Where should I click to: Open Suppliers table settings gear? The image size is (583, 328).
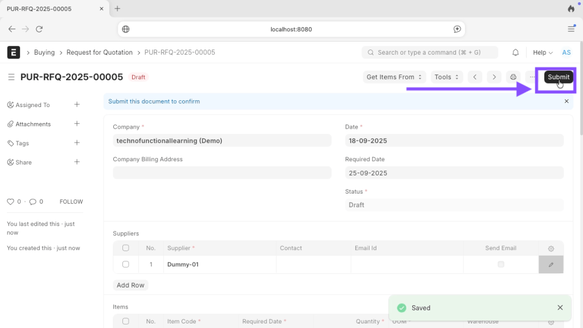tap(551, 248)
